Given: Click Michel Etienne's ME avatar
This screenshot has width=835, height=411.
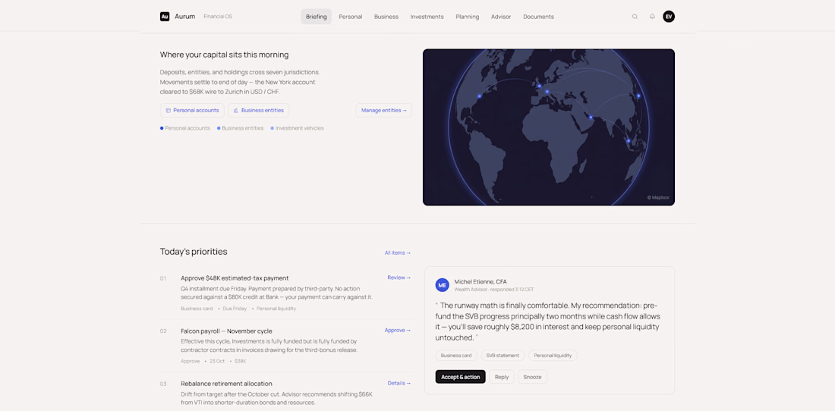Looking at the screenshot, I should [442, 285].
